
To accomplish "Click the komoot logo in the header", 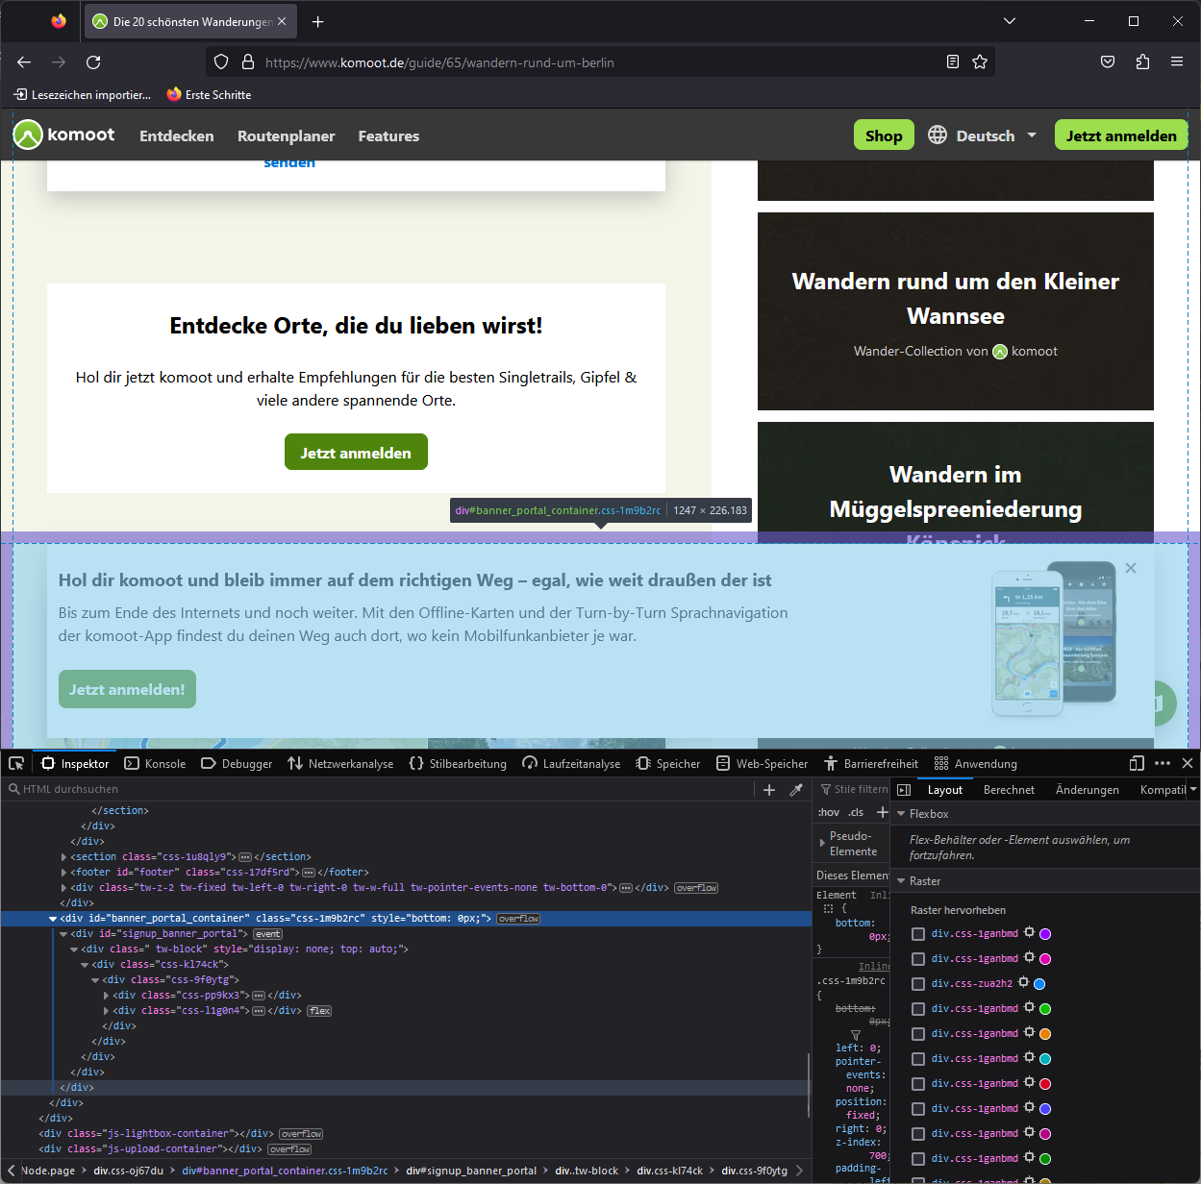I will click(63, 135).
